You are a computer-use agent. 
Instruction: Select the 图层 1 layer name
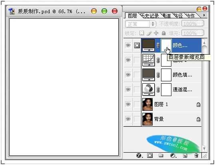coord(161,104)
